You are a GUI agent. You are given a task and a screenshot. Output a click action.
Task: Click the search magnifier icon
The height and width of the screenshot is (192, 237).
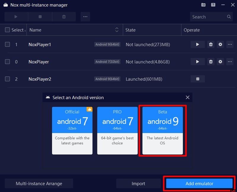(229, 17)
